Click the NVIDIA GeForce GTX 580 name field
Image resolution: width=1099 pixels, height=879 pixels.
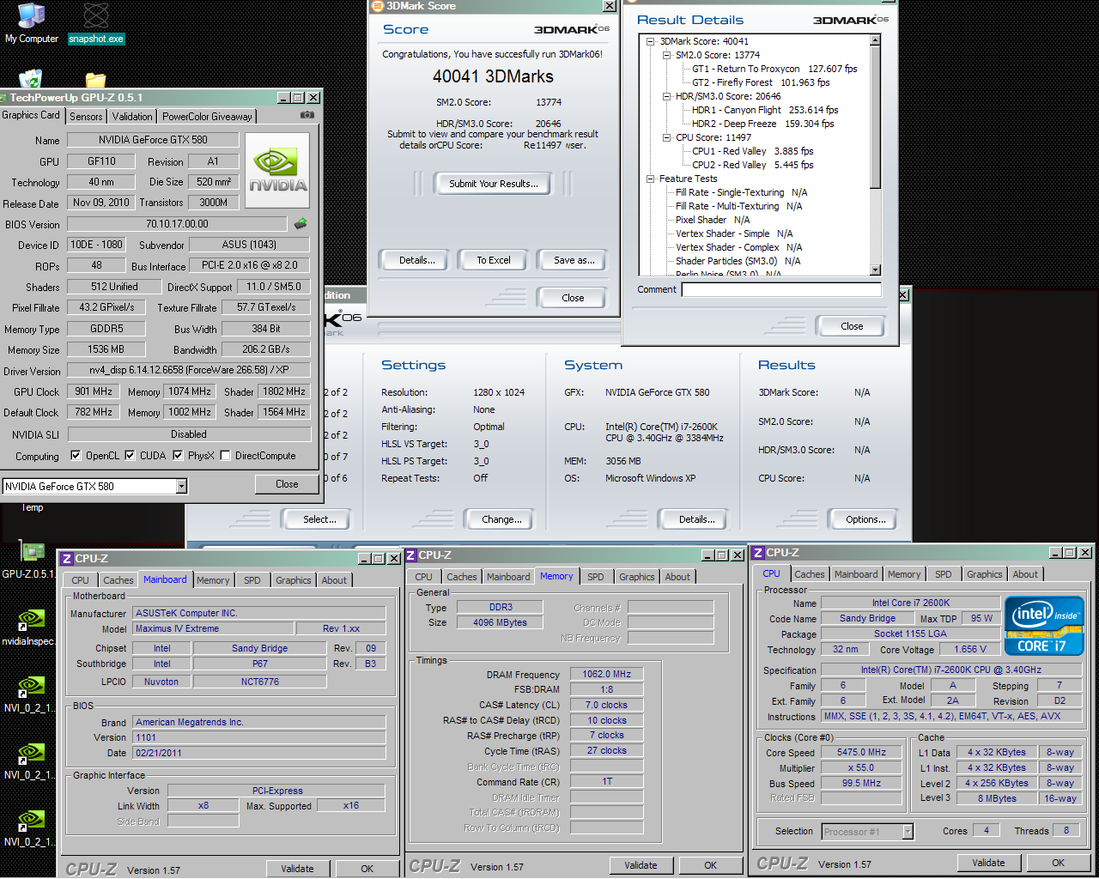click(153, 140)
